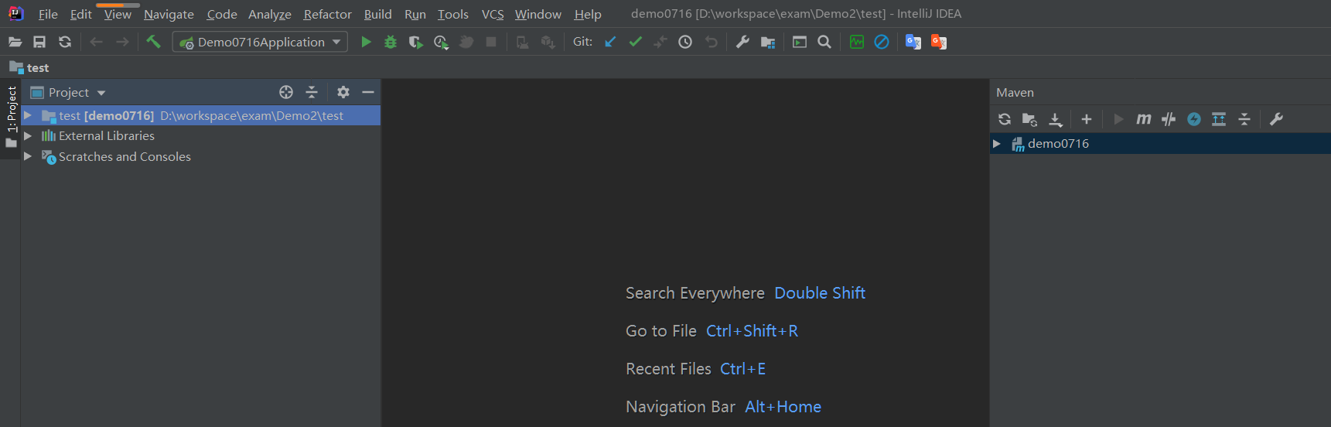Open the Help menu

coord(588,14)
